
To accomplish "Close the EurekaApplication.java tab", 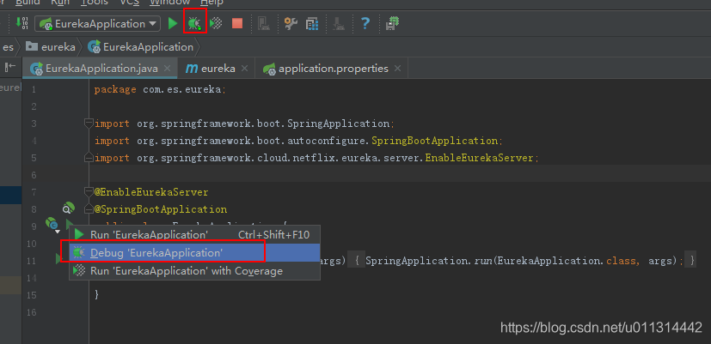I will tap(168, 69).
